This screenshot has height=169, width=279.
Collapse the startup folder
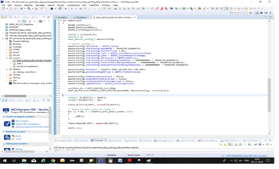pyautogui.click(x=7, y=69)
